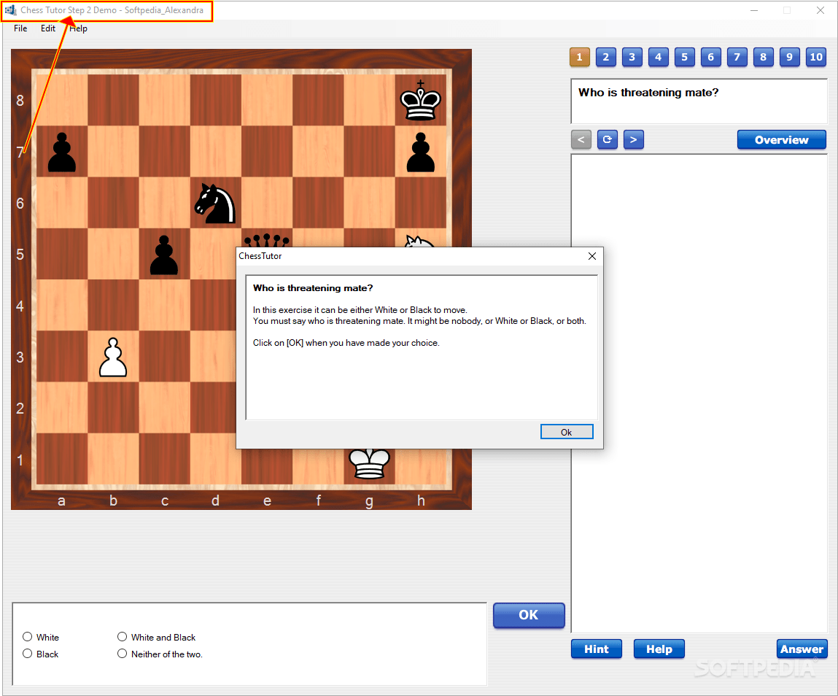Screen dimensions: 838x696
Task: Submit your choice with the blue OK button
Action: (529, 615)
